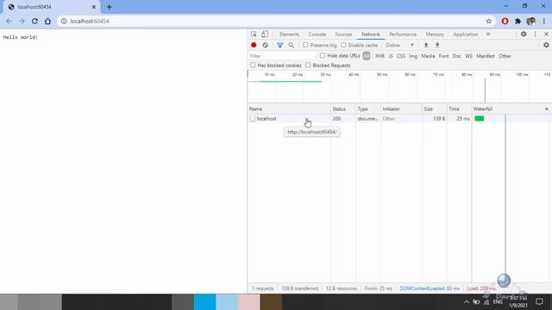Tick the checkbox beside the localhost request

[x=253, y=119]
